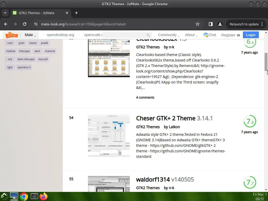Click the forward navigation arrow
Screen dimensions: 268x201
pyautogui.click(x=15, y=24)
